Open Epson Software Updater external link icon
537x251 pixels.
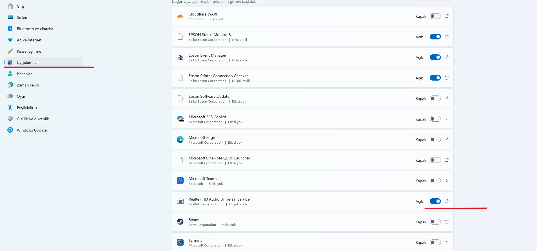click(447, 98)
